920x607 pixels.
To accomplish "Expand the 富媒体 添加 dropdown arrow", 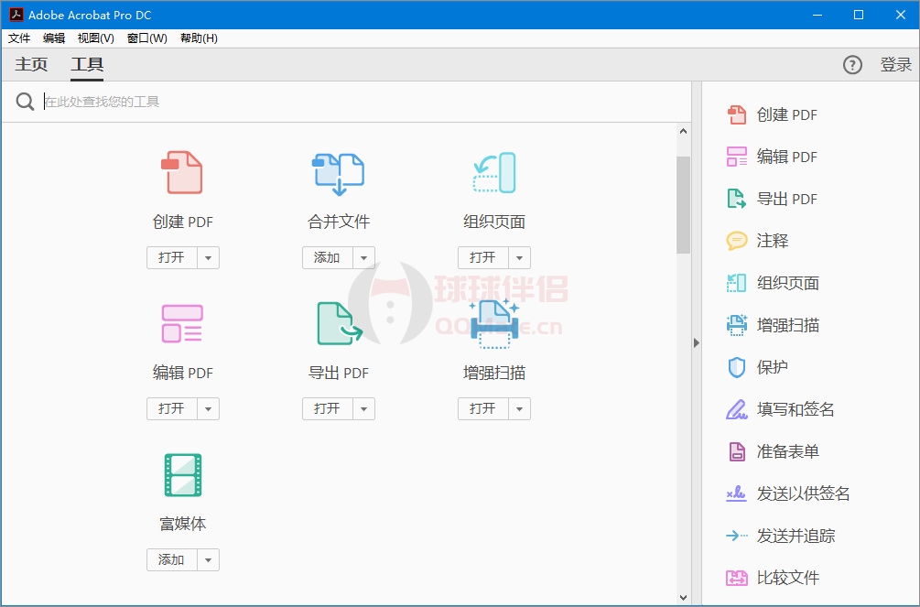I will tap(210, 559).
